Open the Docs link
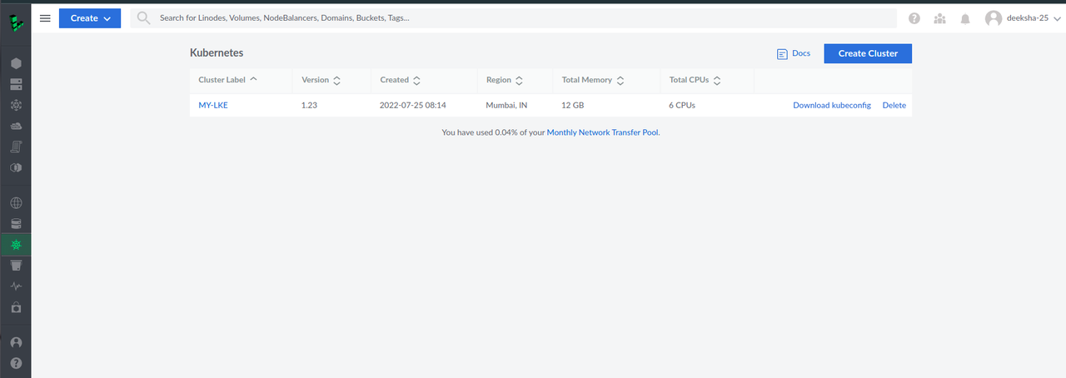This screenshot has height=378, width=1066. (801, 53)
